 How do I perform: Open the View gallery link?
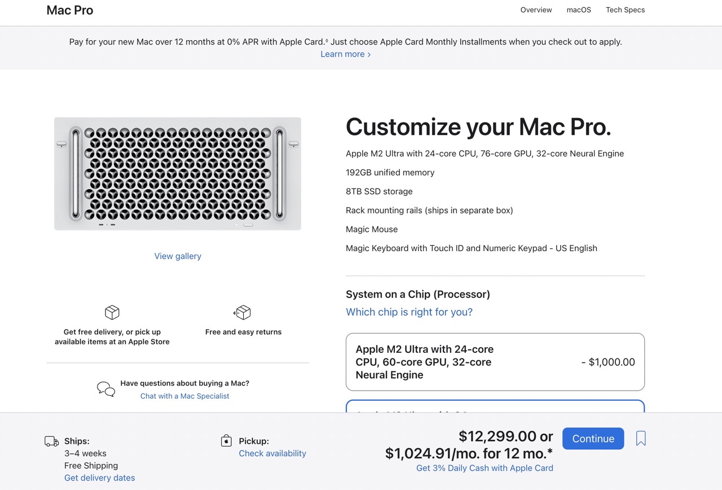click(x=178, y=256)
